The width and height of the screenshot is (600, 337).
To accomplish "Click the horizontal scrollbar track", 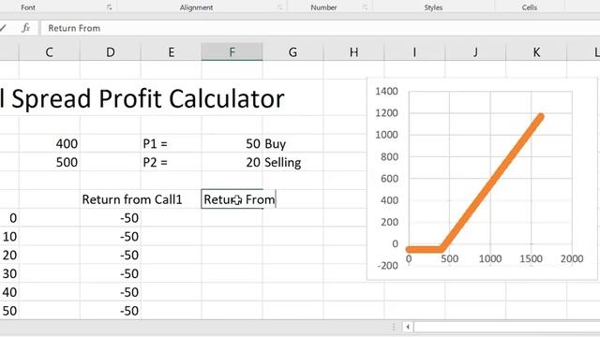I will click(506, 327).
